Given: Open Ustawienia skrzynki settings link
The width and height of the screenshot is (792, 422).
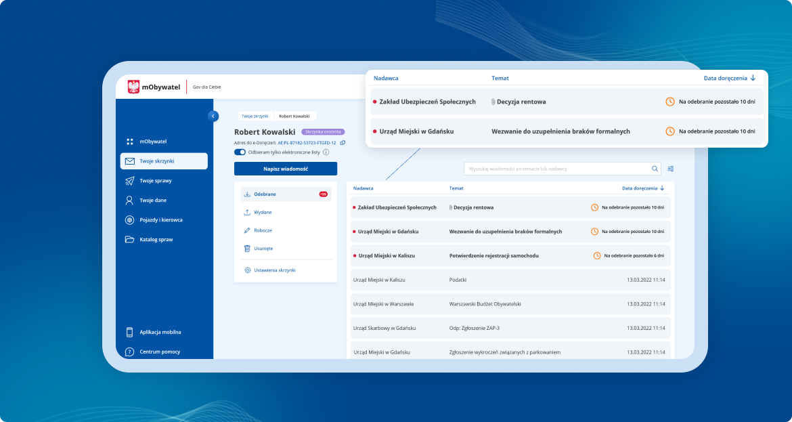Looking at the screenshot, I should click(274, 270).
